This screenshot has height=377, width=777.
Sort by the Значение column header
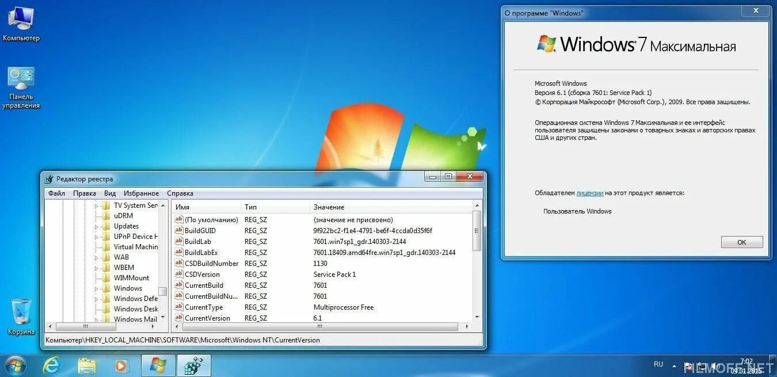390,207
